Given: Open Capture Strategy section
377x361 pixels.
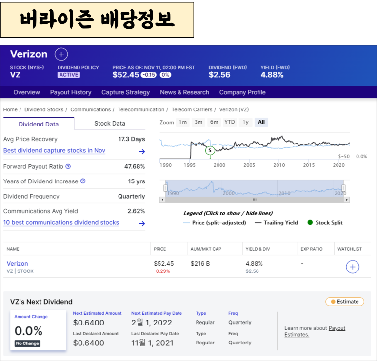Looking at the screenshot, I should click(x=125, y=92).
